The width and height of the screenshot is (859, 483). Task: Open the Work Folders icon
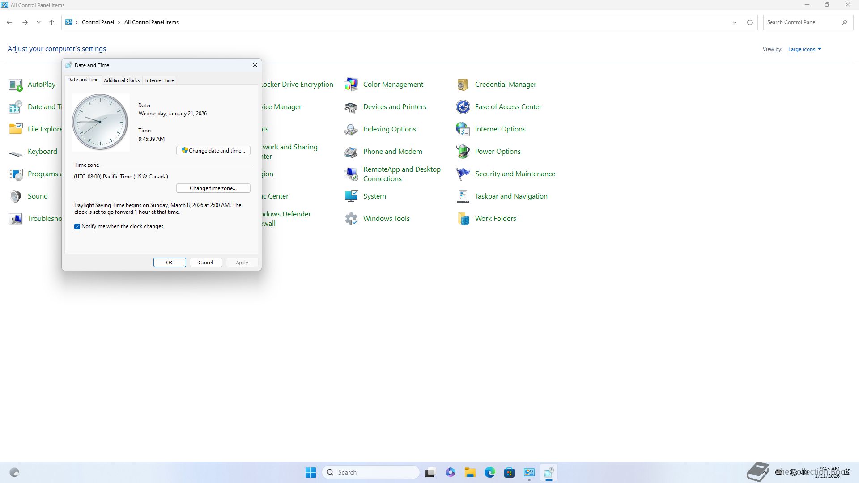[x=463, y=219]
